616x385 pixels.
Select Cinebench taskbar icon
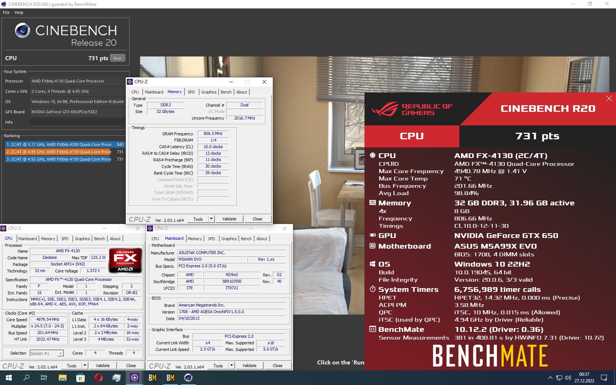click(188, 378)
